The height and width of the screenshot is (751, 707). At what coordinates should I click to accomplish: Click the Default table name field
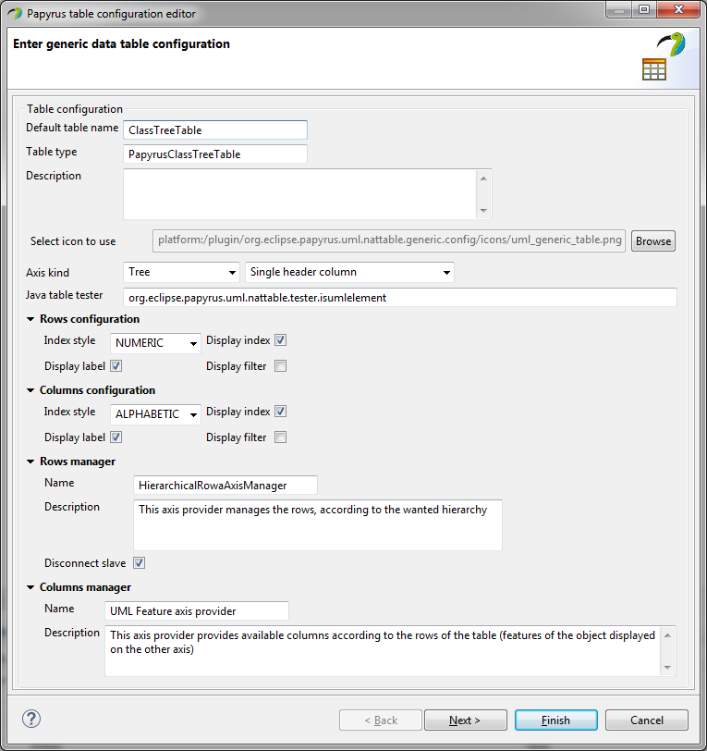[x=215, y=129]
